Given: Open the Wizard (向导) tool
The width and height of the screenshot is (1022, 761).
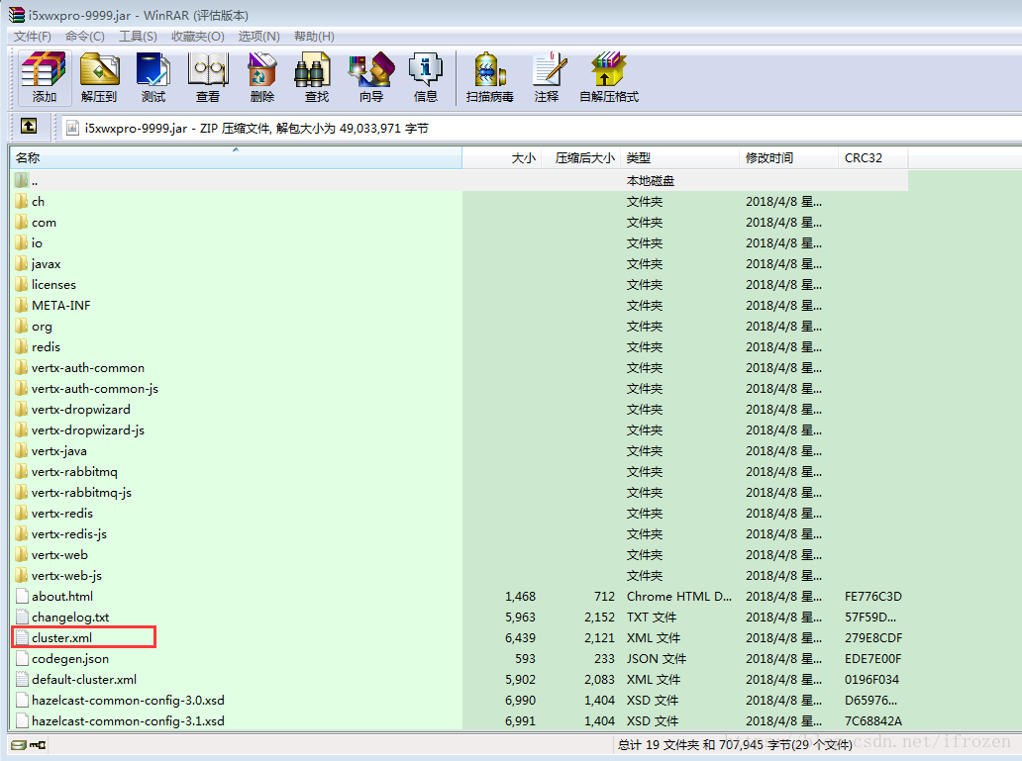Looking at the screenshot, I should 371,77.
